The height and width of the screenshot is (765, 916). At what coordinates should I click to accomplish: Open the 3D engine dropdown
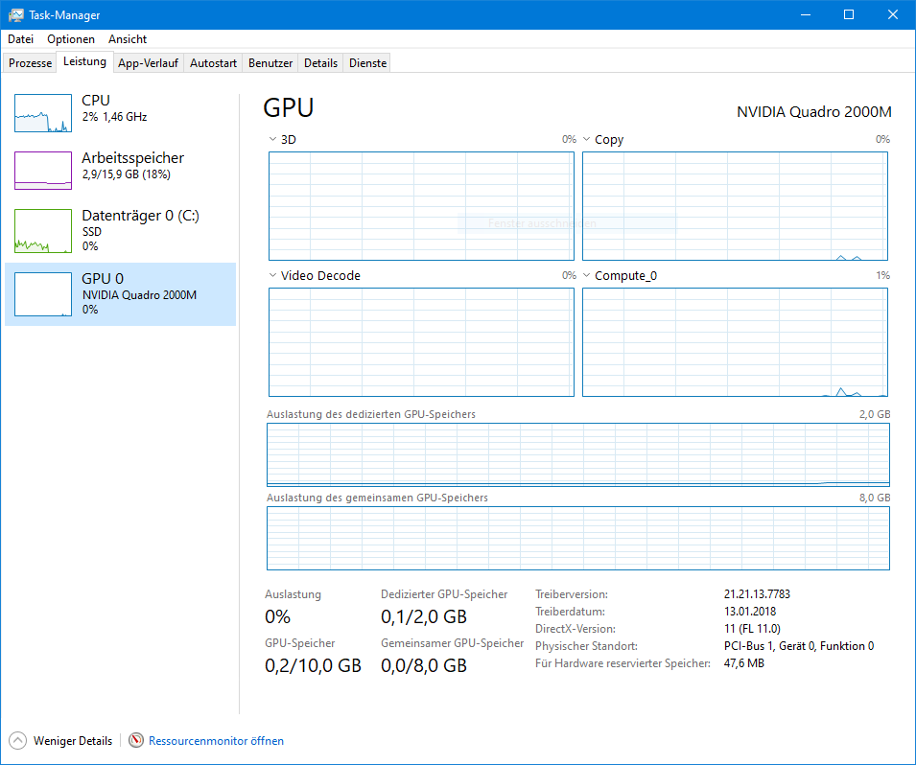(x=272, y=139)
